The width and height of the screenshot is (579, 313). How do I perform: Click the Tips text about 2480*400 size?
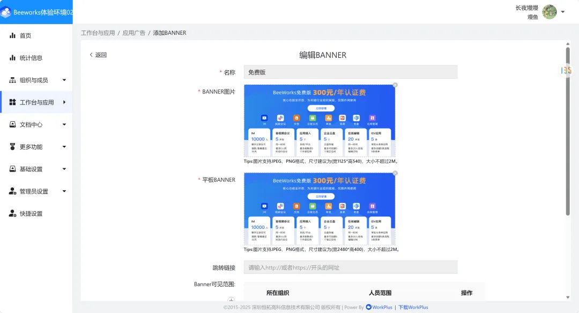tap(322, 250)
